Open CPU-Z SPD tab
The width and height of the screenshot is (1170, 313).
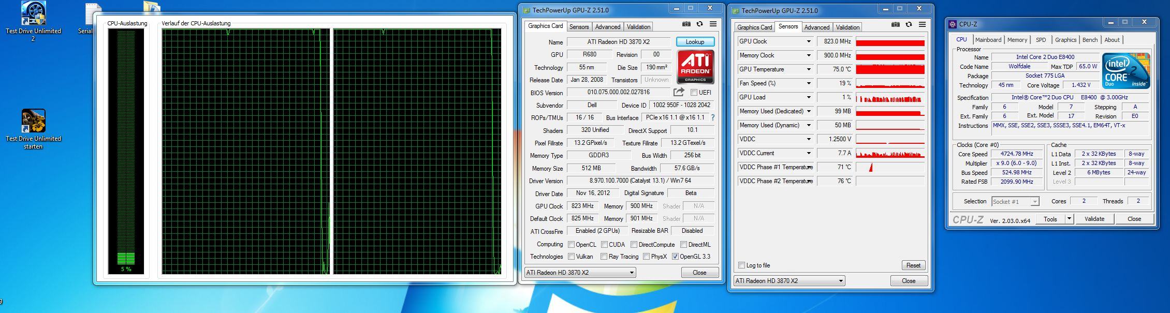(x=1041, y=40)
